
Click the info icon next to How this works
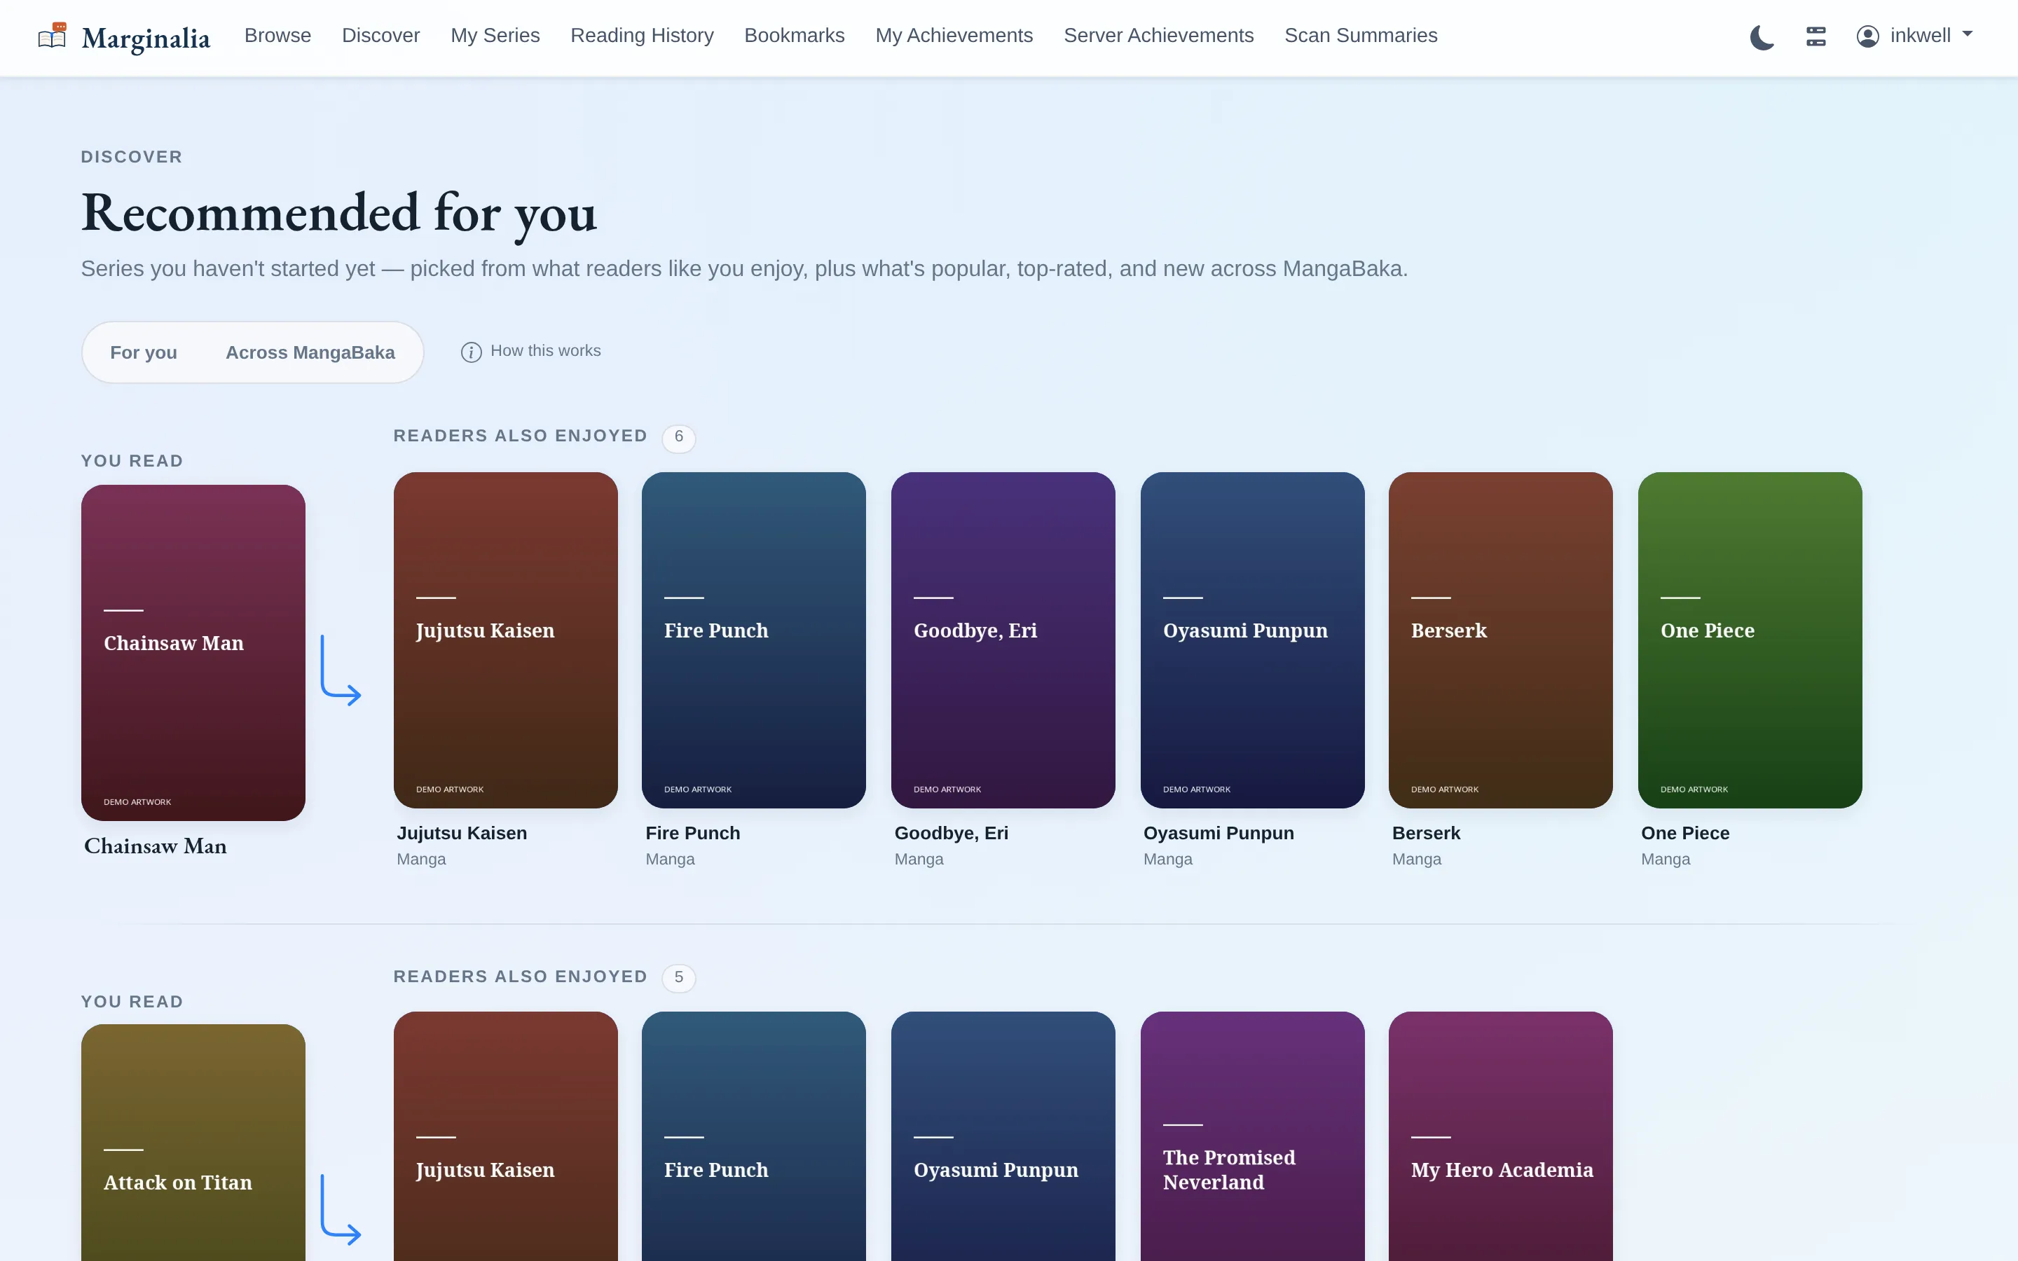[471, 352]
